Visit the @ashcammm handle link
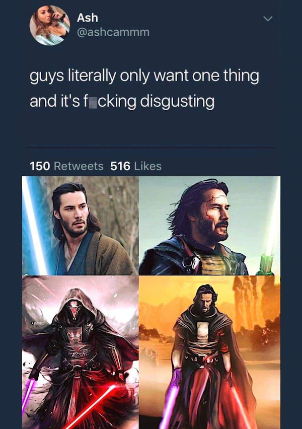 tap(113, 32)
